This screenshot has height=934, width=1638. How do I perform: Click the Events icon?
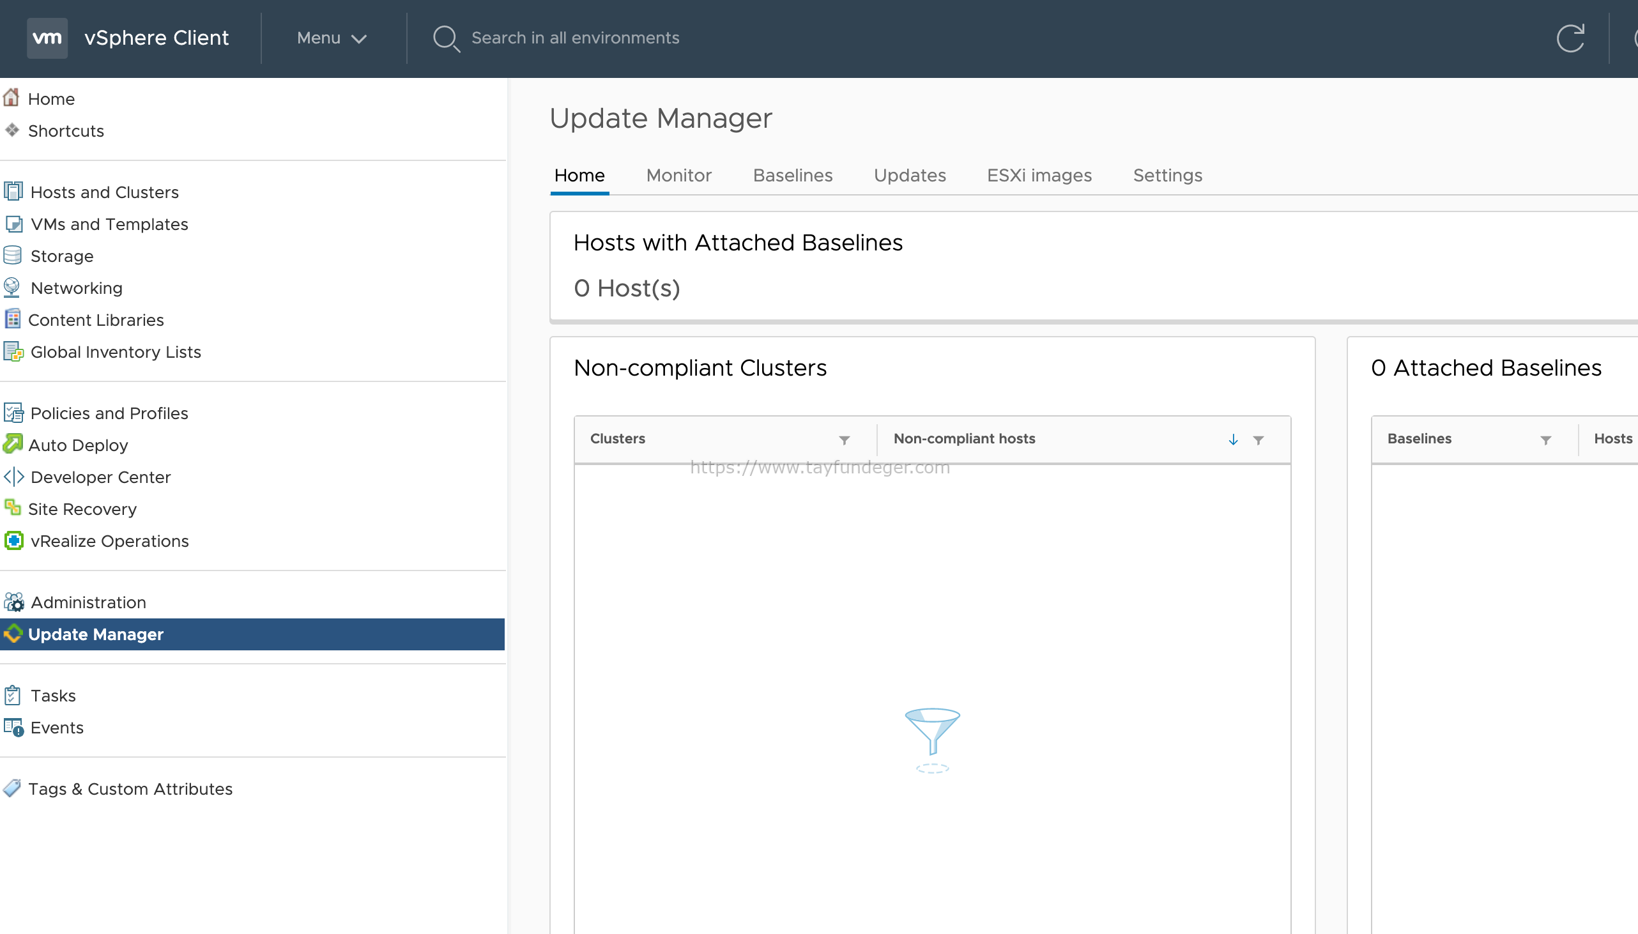click(13, 727)
